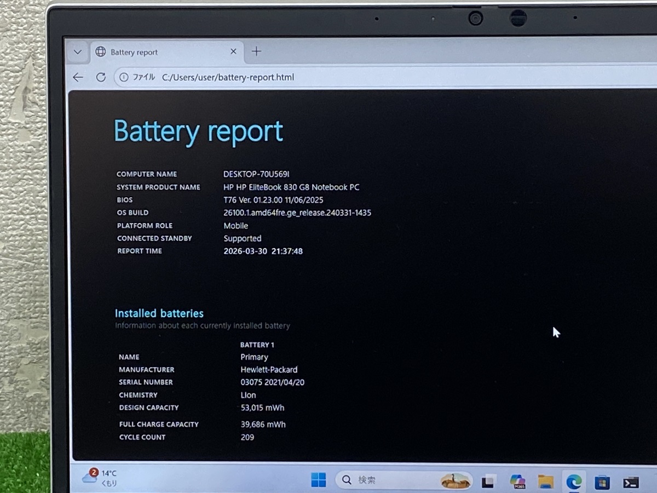Click the file info icon in address bar
The height and width of the screenshot is (493, 657).
tap(124, 77)
